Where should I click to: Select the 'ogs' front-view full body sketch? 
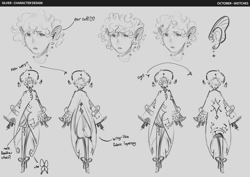tap(162, 121)
